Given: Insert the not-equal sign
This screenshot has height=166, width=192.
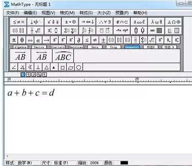Looking at the screenshot, I should point(95,40).
